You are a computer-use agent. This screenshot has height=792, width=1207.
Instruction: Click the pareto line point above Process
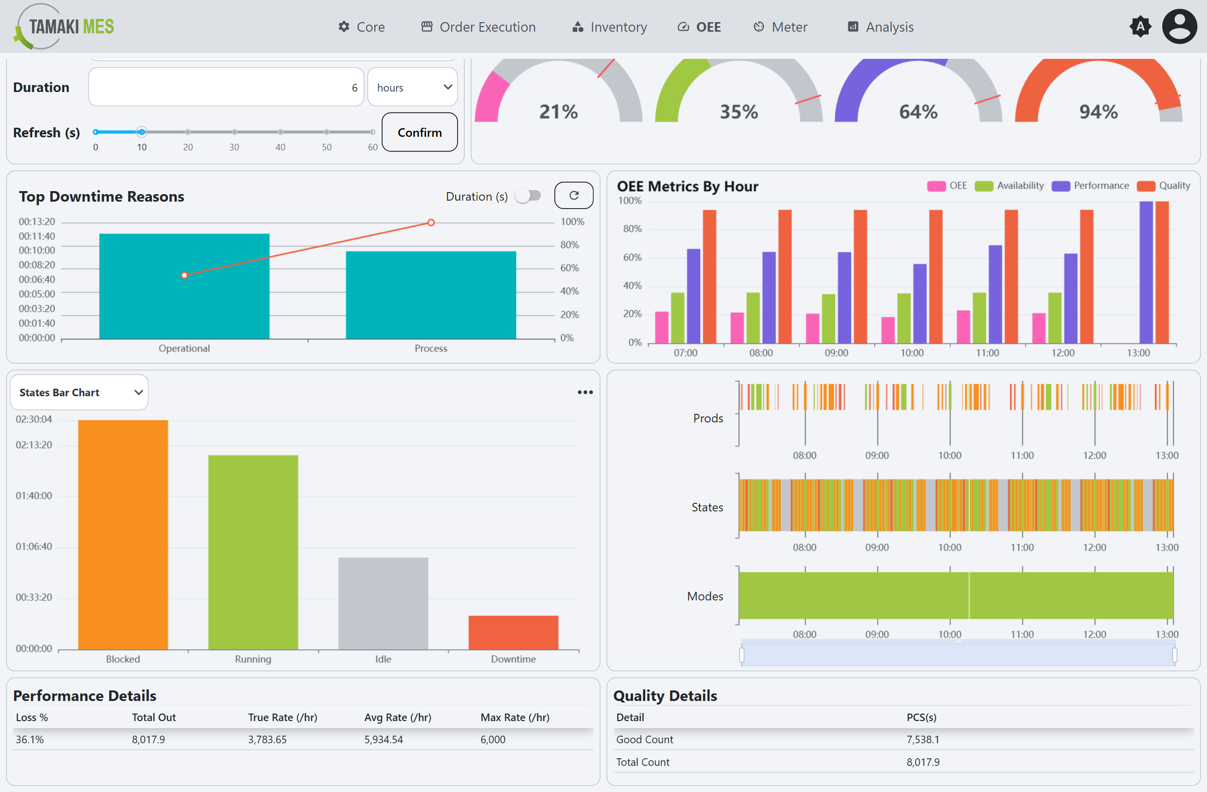[x=431, y=223]
